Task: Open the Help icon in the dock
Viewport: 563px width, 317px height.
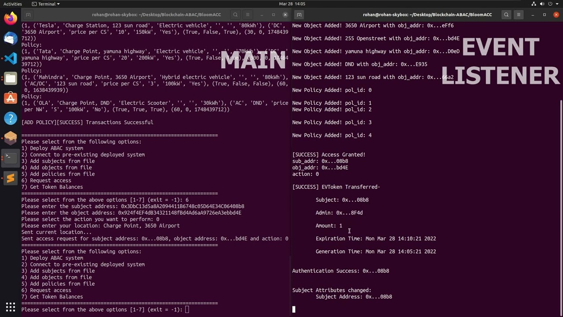Action: coord(11,118)
